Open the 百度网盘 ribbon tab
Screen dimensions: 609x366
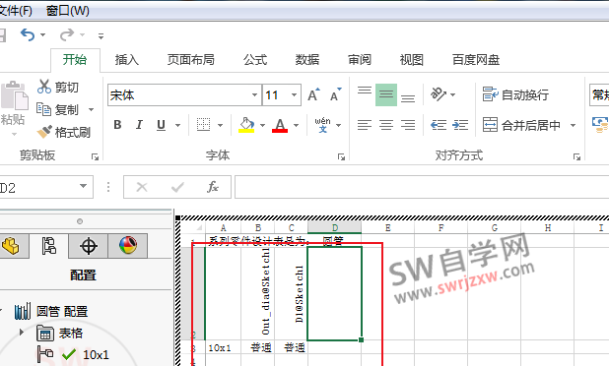tap(476, 60)
